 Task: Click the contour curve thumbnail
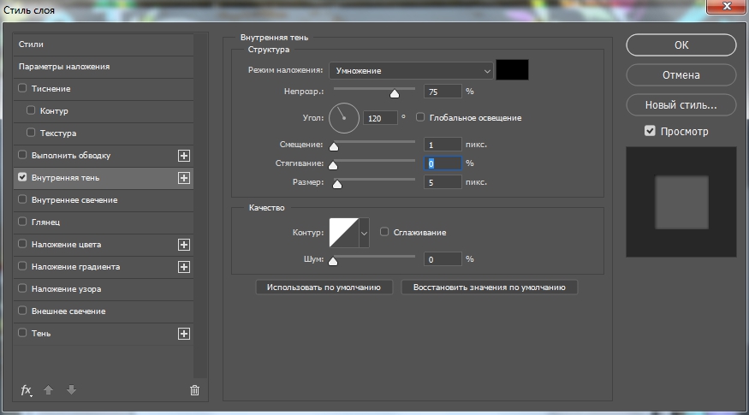(344, 233)
